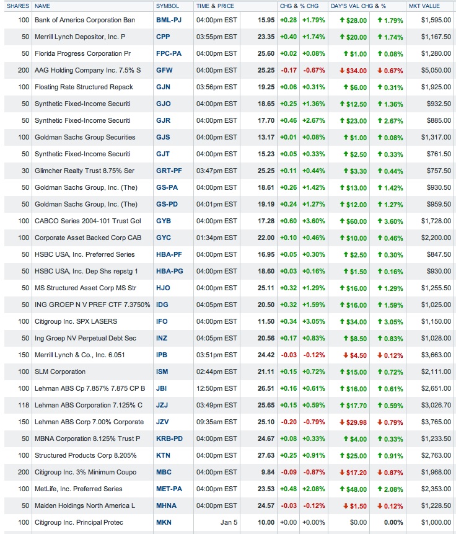Screen dimensions: 456x534
Task: Open the GJT symbol link
Action: click(163, 154)
